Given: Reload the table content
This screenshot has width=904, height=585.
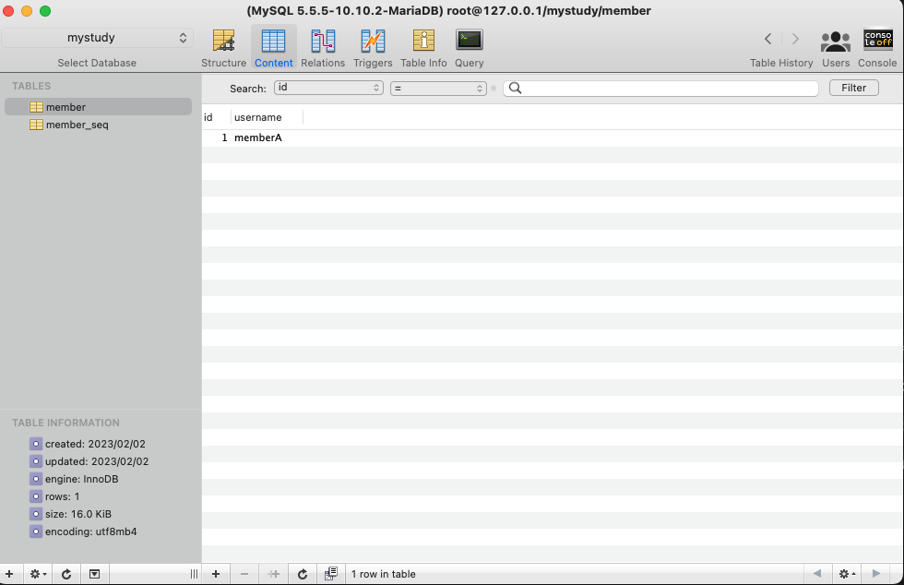Looking at the screenshot, I should (303, 574).
